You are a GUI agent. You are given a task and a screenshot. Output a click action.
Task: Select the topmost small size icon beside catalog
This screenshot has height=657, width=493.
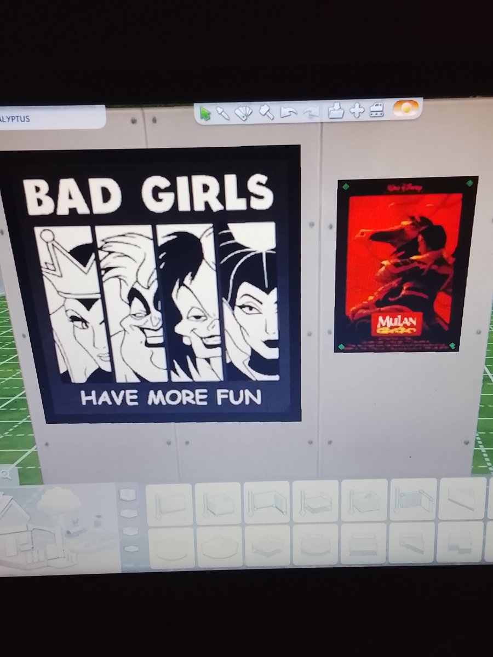pos(127,495)
